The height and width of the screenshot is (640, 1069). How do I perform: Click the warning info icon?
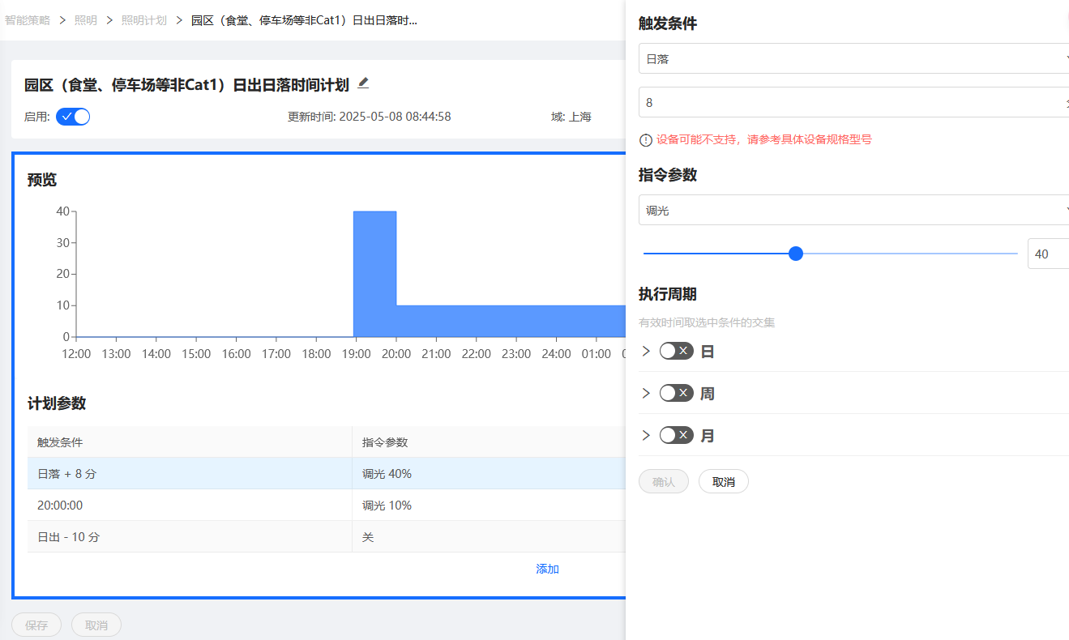[x=646, y=140]
